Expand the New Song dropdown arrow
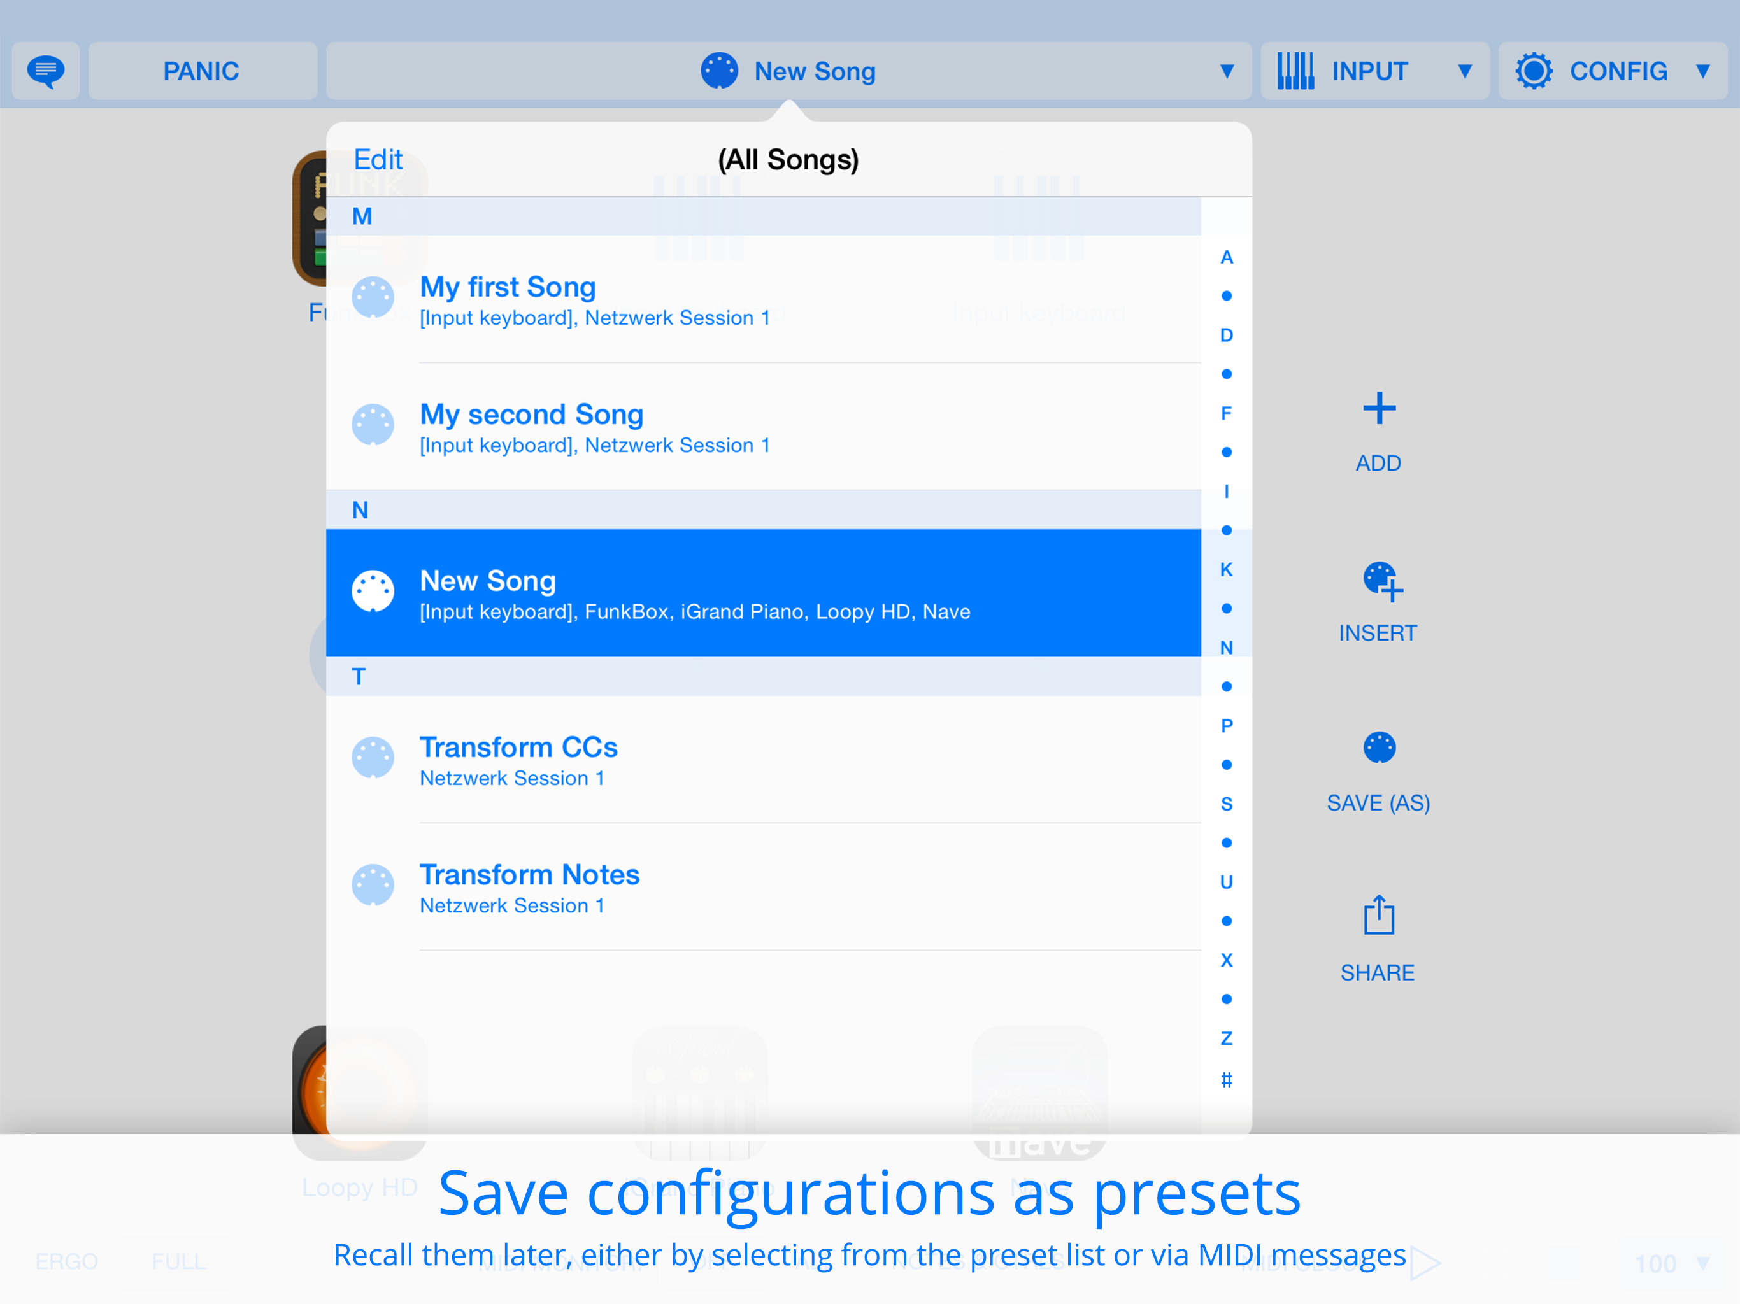The image size is (1740, 1304). click(1225, 71)
